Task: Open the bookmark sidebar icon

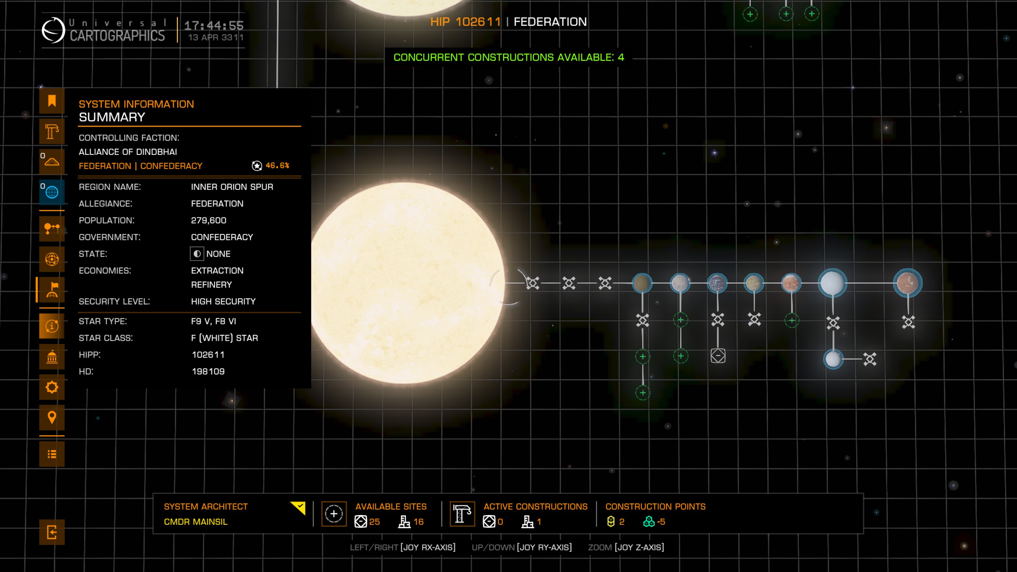Action: tap(52, 101)
